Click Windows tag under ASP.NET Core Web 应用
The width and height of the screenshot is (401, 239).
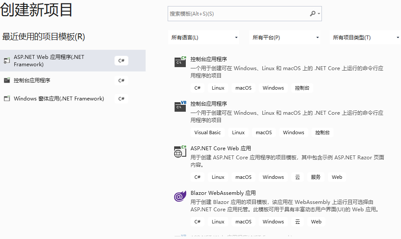tap(273, 177)
